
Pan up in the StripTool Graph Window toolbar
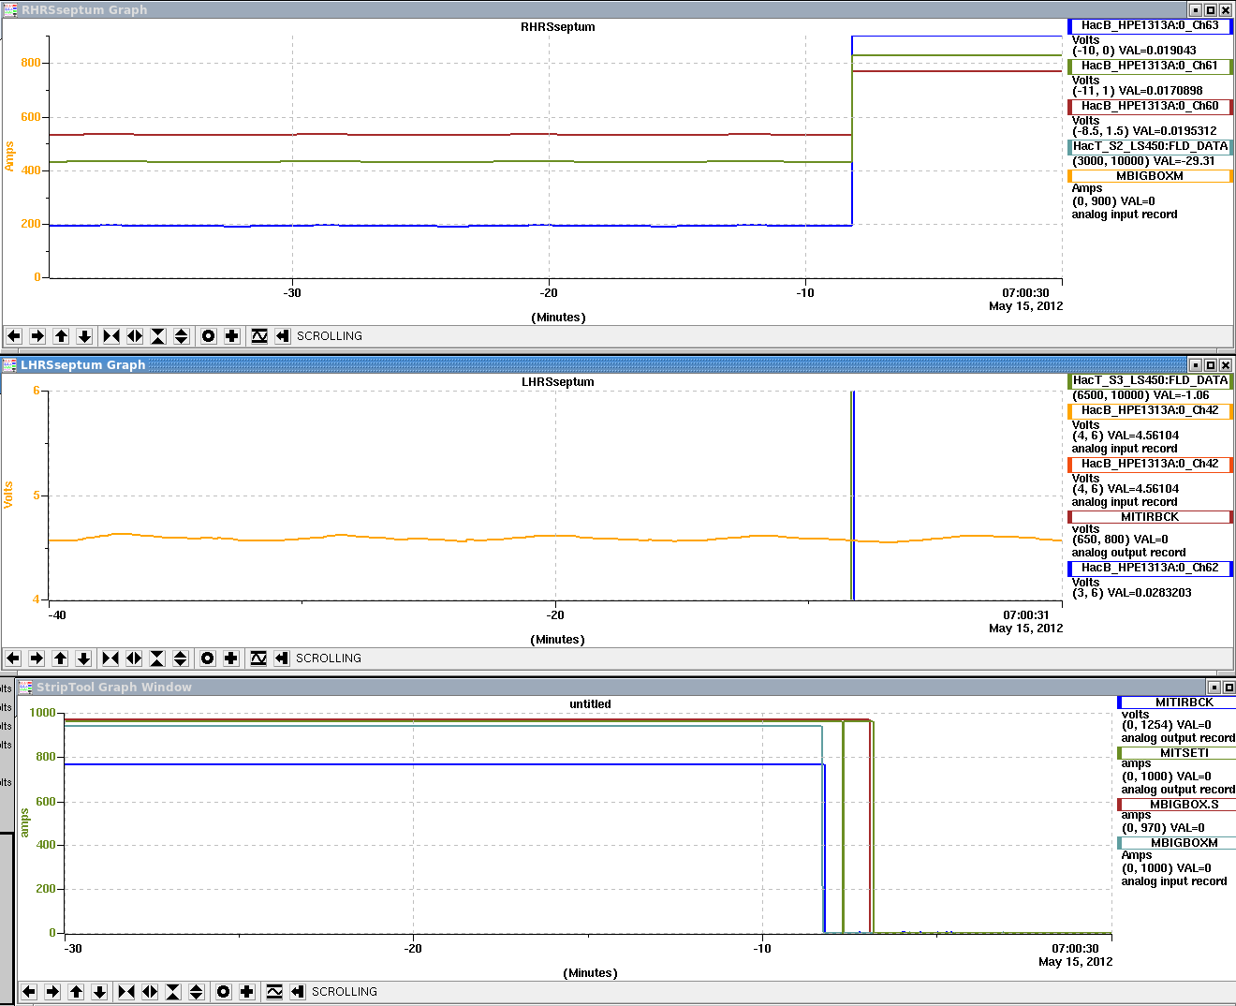(76, 991)
